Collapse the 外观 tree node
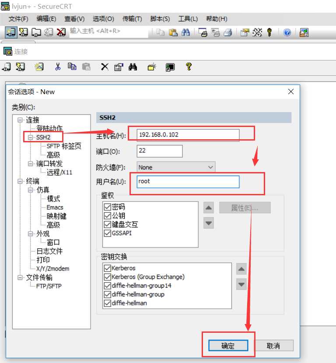The height and width of the screenshot is (363, 336). [30, 233]
